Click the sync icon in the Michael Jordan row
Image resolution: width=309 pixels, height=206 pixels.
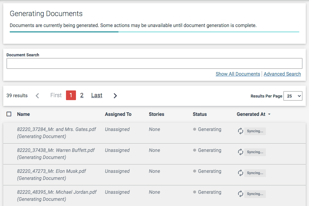(x=240, y=194)
